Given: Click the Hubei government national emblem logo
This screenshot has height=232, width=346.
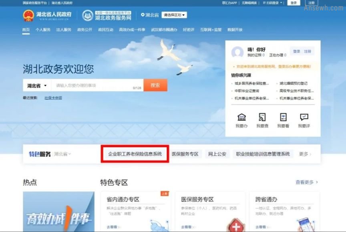Looking at the screenshot, I should point(28,16).
